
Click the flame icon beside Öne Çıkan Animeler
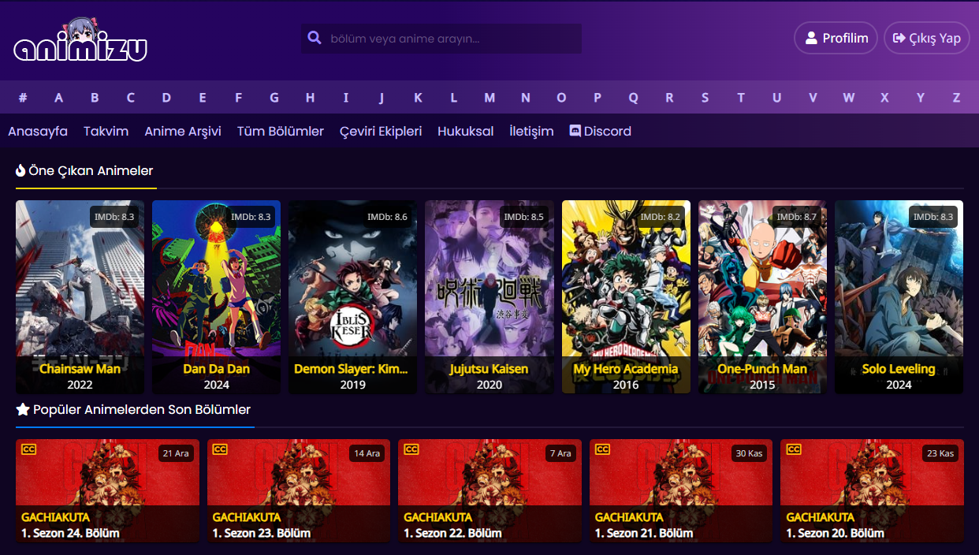[x=20, y=170]
